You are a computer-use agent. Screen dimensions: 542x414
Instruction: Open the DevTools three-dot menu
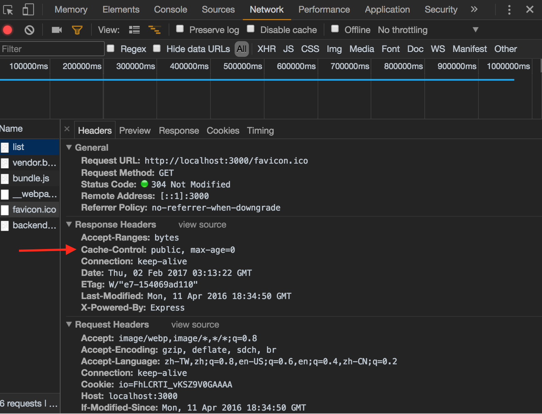tap(509, 10)
